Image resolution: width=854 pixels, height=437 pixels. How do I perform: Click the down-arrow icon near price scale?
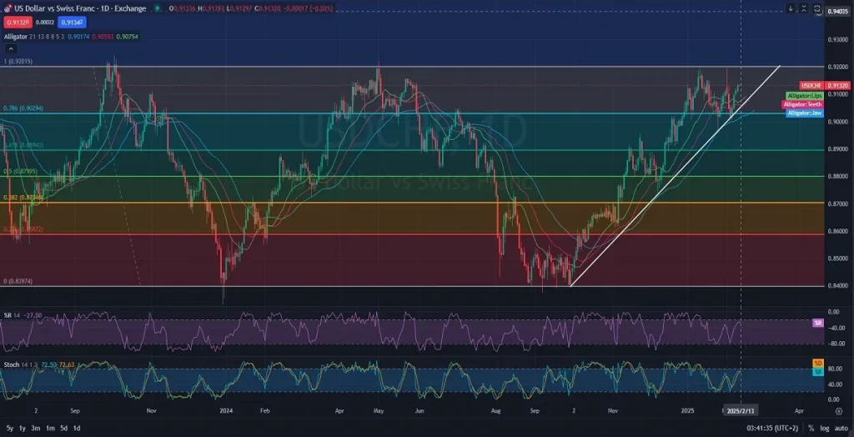point(791,8)
